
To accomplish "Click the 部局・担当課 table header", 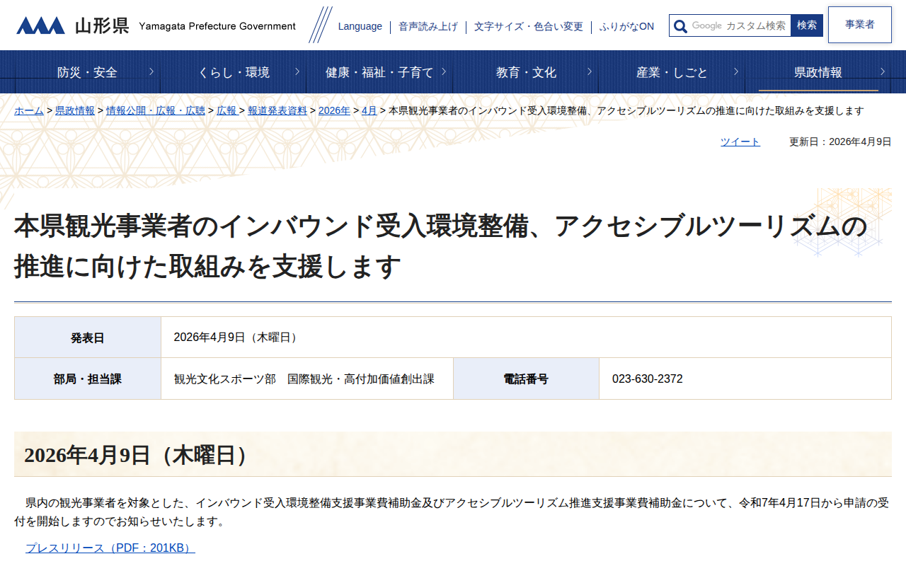I will (88, 379).
